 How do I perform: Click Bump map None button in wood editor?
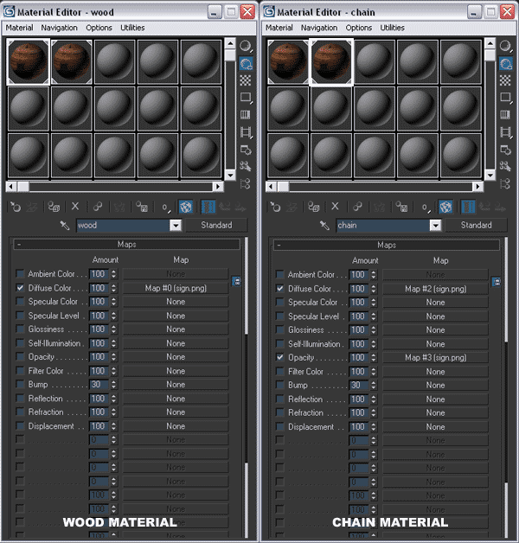click(x=176, y=385)
